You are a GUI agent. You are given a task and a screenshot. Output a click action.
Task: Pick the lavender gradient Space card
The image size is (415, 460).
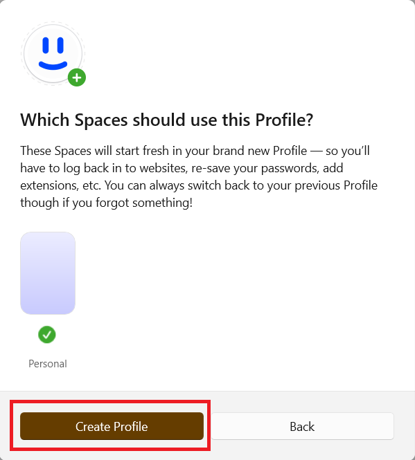(x=48, y=273)
